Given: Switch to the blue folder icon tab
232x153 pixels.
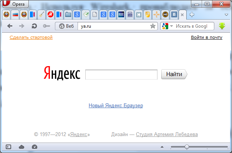Looking at the screenshot, I should point(68,15).
